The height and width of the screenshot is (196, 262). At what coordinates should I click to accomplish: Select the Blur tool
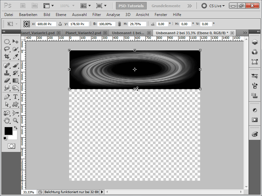(x=7, y=88)
